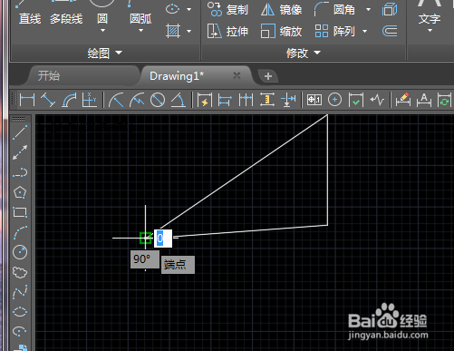Open the 圆弧 (Arc) dropdown arrow
The height and width of the screenshot is (351, 454).
coord(140,31)
